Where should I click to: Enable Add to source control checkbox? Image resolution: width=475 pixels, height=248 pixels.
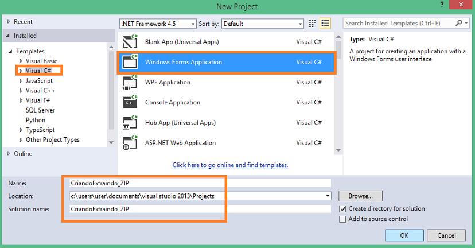pos(342,219)
